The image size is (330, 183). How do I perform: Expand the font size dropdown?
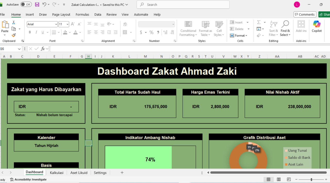pyautogui.click(x=68, y=24)
